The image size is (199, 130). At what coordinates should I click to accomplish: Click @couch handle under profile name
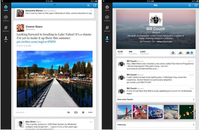(x=156, y=32)
